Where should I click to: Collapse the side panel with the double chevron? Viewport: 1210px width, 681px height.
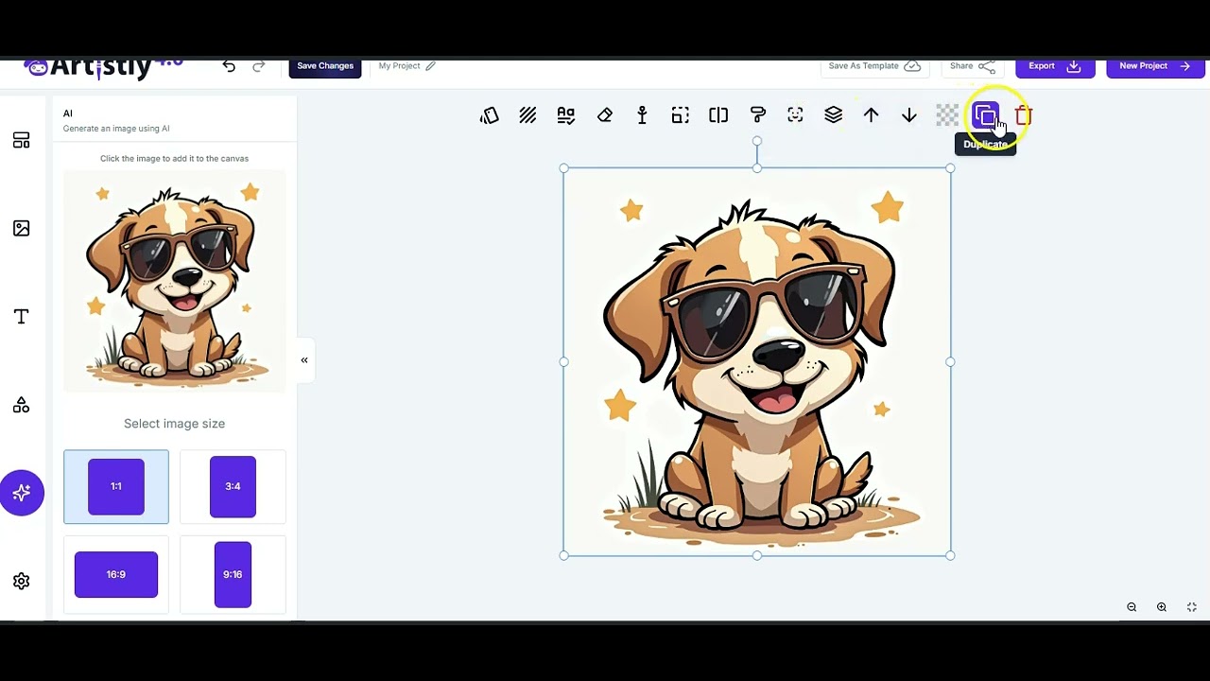(304, 360)
